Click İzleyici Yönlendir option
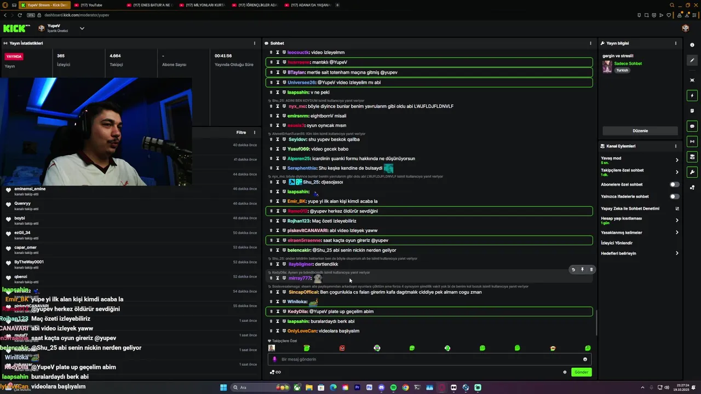Image resolution: width=701 pixels, height=394 pixels. click(617, 243)
